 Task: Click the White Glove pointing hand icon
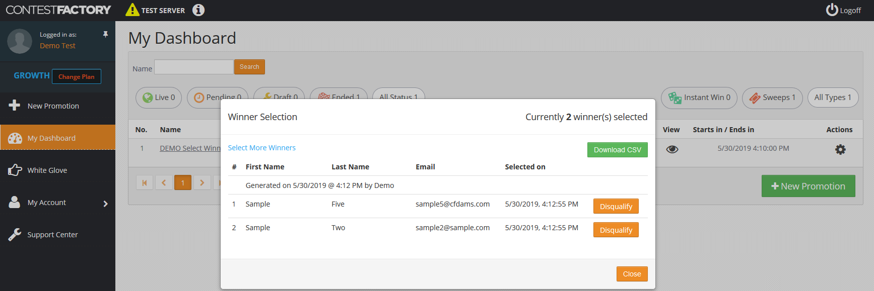(x=15, y=170)
